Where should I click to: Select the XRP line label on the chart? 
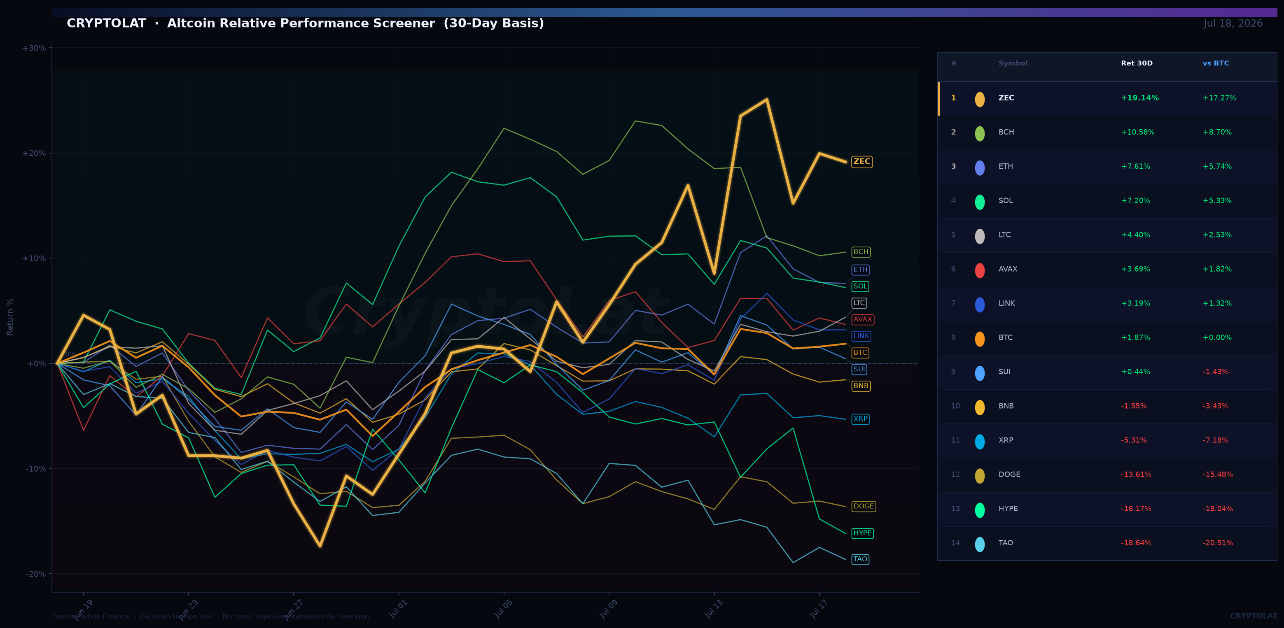click(x=860, y=419)
